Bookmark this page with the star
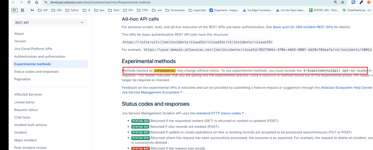Image resolution: width=373 pixels, height=150 pixels. click(x=342, y=2)
